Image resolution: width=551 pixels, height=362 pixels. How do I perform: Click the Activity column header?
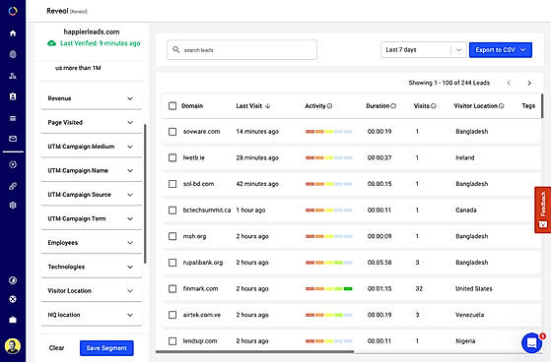pos(315,106)
